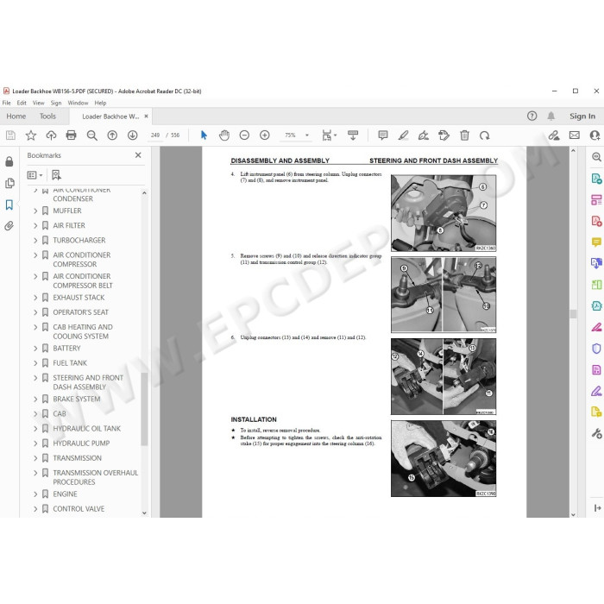Collapse the right tools pane

[597, 508]
